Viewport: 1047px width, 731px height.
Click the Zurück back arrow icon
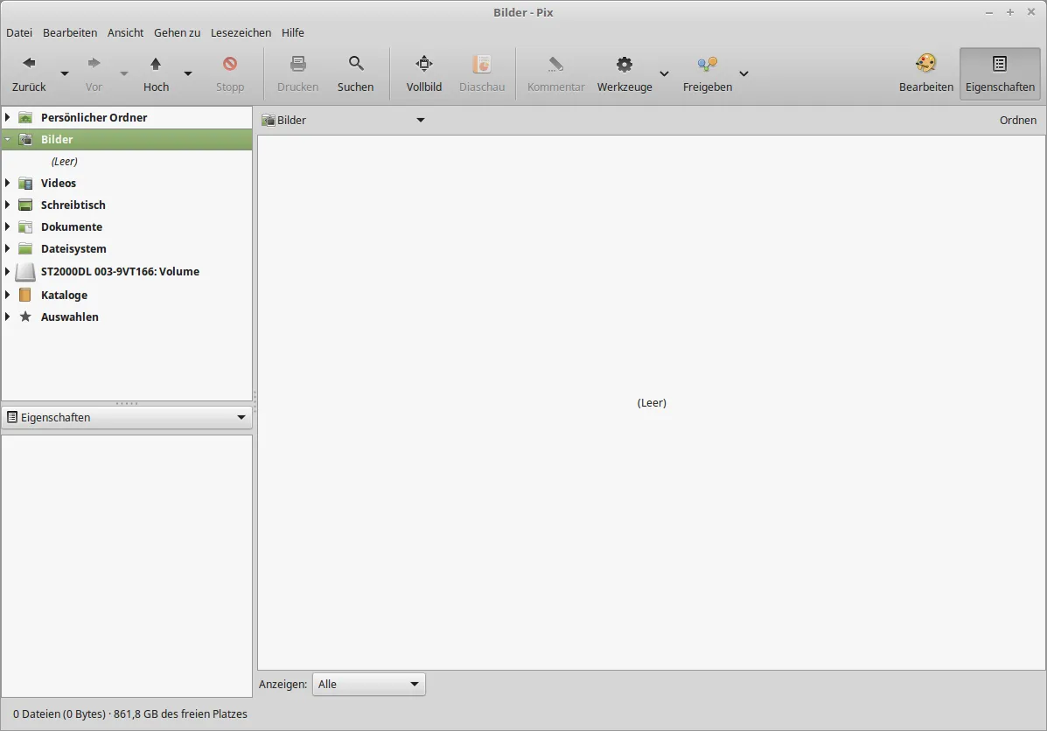coord(29,64)
